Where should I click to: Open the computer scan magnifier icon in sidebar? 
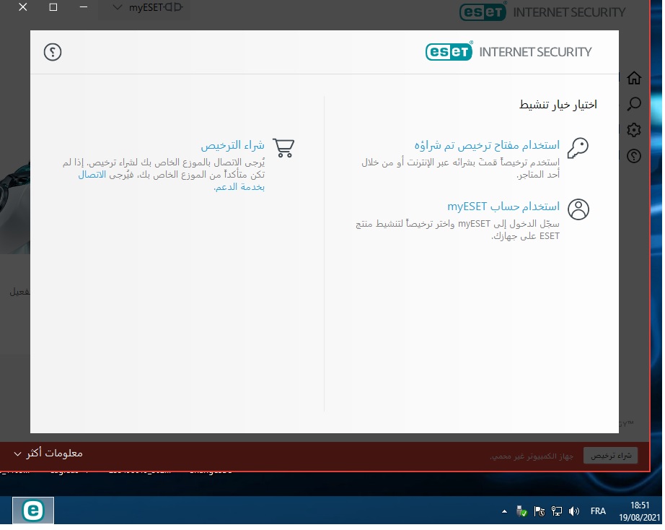[634, 104]
